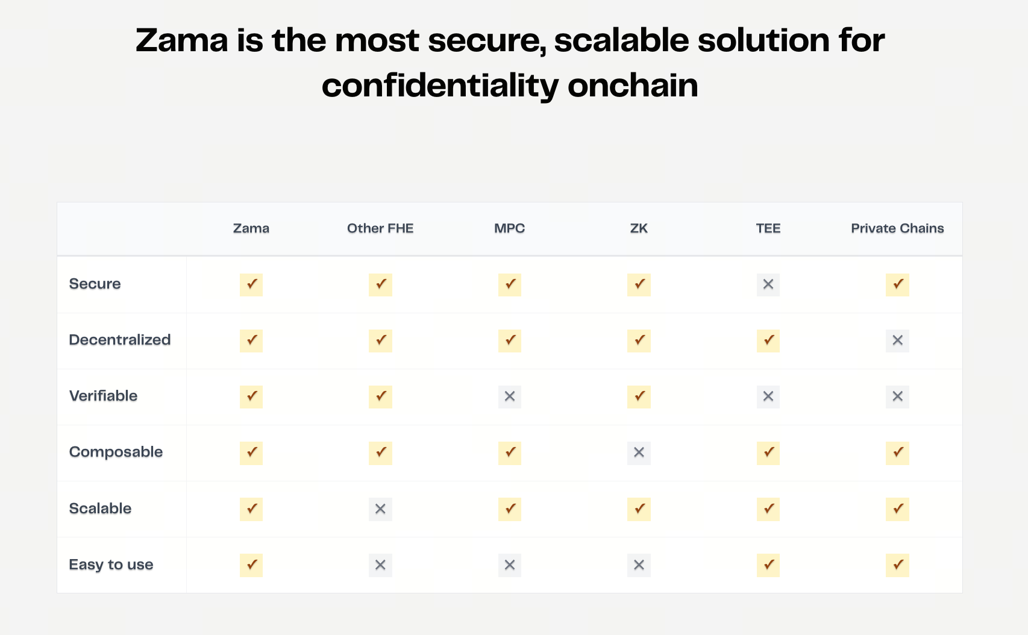Click the ZK Easy to use cross
This screenshot has width=1028, height=635.
pyautogui.click(x=639, y=565)
